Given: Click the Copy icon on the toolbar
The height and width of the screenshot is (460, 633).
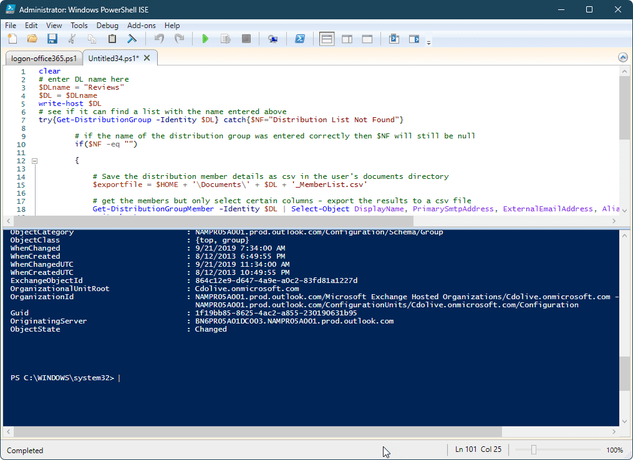Looking at the screenshot, I should click(x=92, y=39).
